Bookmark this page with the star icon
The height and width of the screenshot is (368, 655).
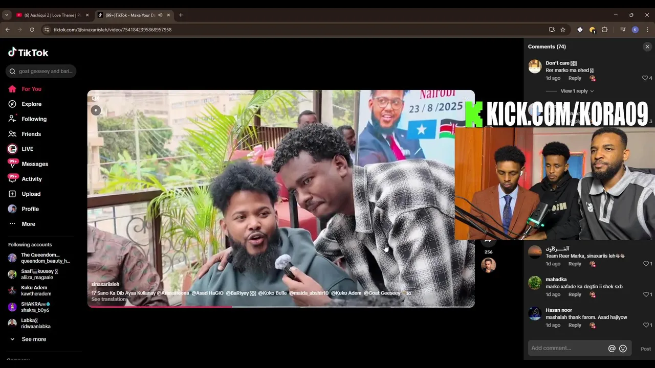563,30
